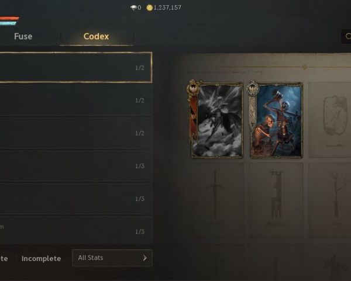The image size is (351, 281).
Task: Click the silver emblem badge on skeleton card
Action: (x=253, y=88)
